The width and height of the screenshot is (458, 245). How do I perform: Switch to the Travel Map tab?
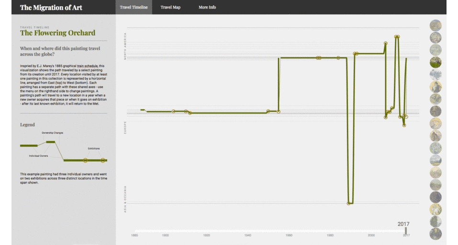(x=170, y=7)
